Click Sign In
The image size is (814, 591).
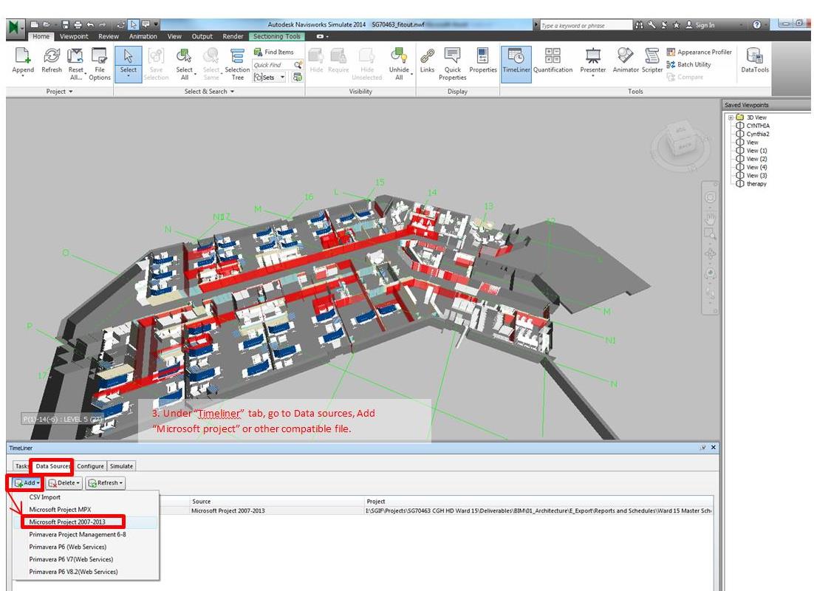700,25
